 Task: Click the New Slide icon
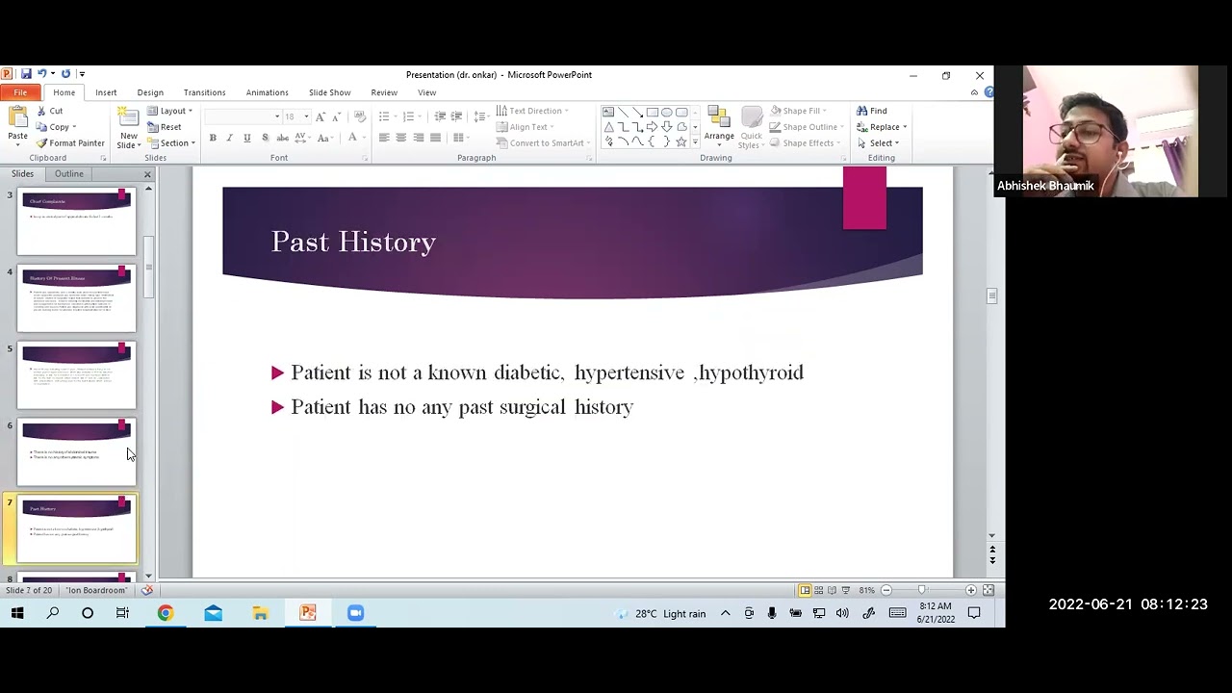[x=128, y=118]
